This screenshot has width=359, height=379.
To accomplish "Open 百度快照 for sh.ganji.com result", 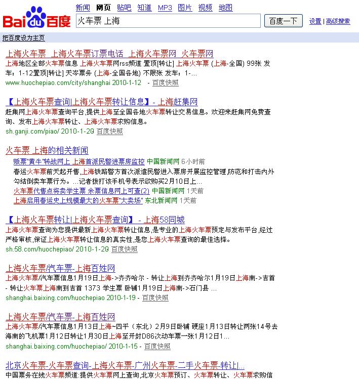I will (110, 131).
